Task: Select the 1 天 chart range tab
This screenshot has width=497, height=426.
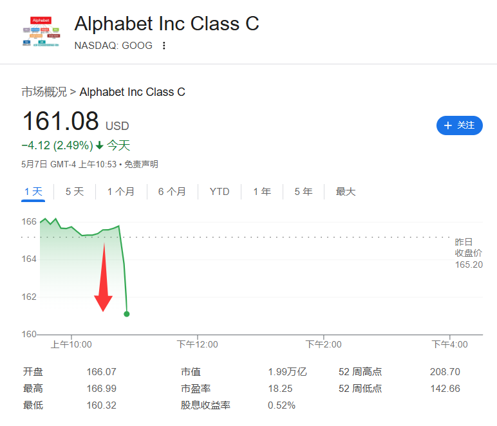Action: pyautogui.click(x=33, y=192)
